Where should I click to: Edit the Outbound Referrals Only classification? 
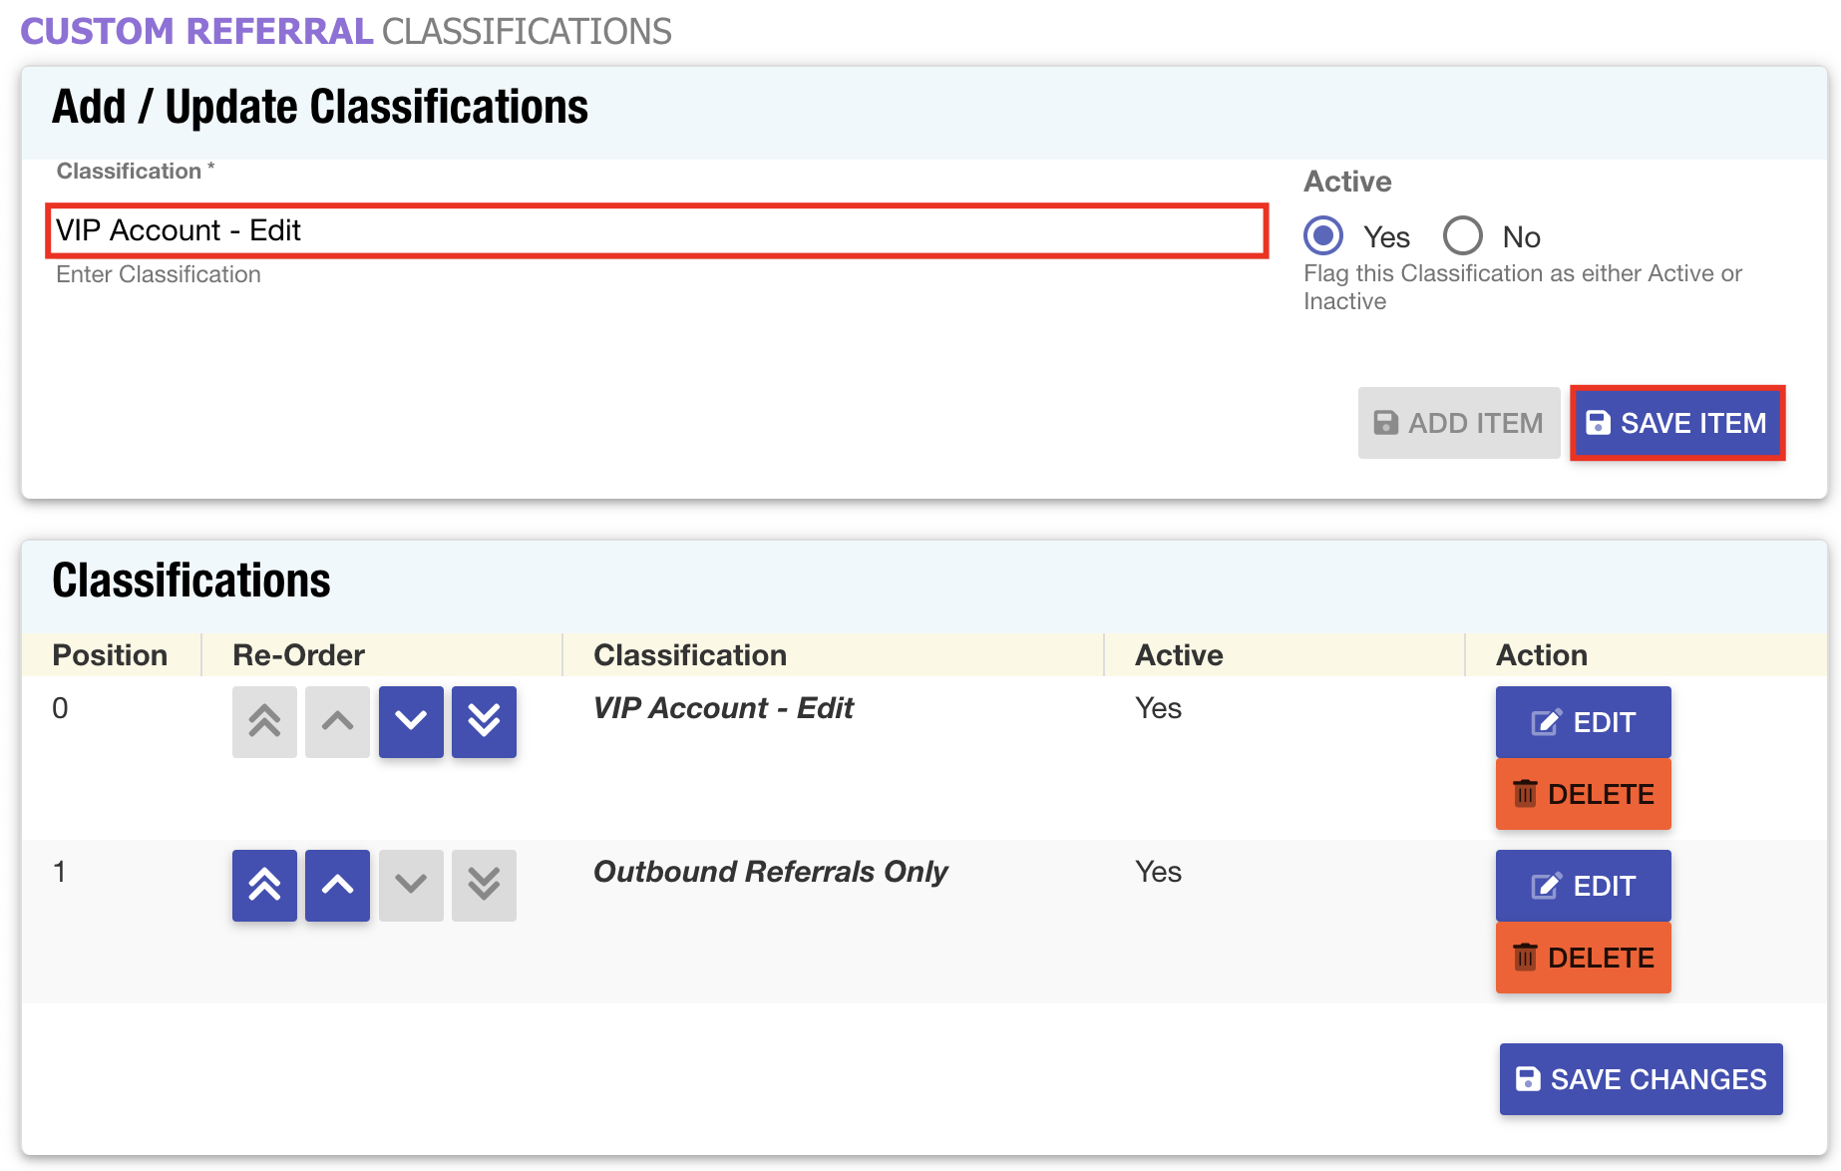pyautogui.click(x=1583, y=885)
